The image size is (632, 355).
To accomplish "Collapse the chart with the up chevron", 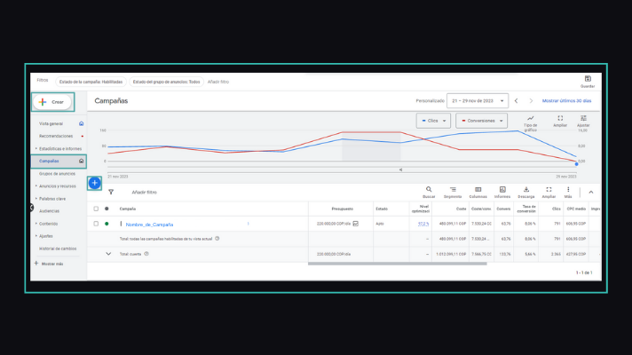I will tap(591, 193).
